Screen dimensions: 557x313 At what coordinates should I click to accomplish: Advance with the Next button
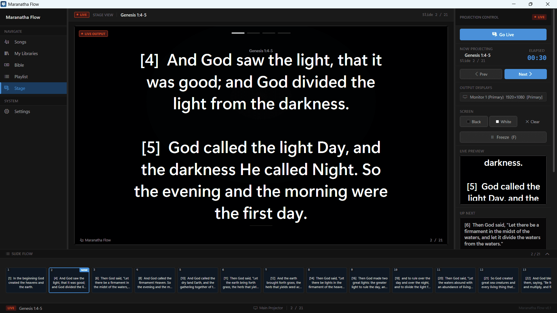525,74
